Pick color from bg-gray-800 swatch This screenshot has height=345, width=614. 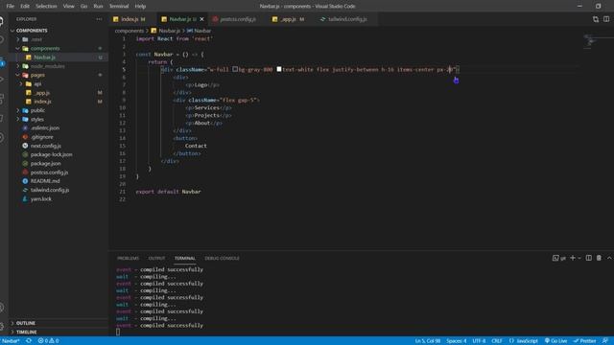[235, 69]
